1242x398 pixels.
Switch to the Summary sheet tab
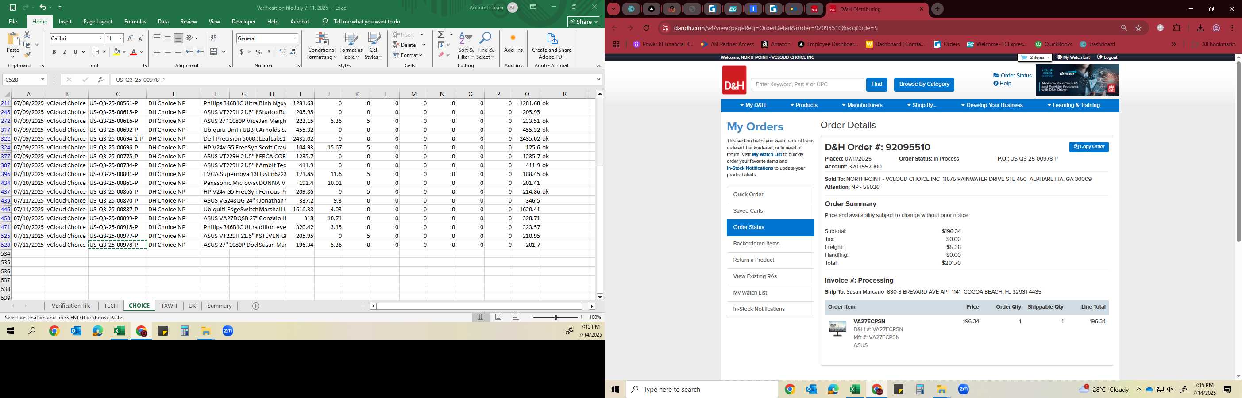[x=220, y=306]
